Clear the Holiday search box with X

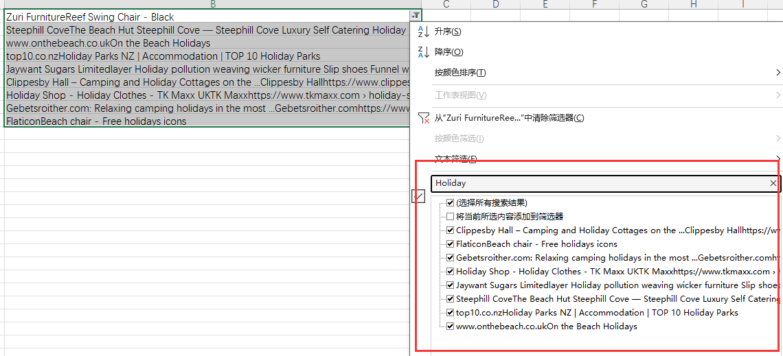pyautogui.click(x=773, y=183)
